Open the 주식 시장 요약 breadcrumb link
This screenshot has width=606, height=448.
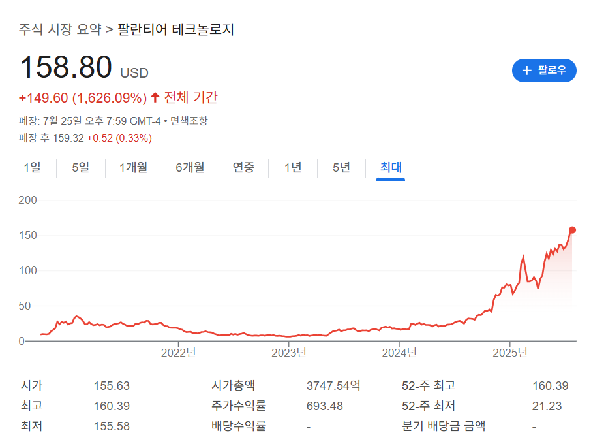[60, 29]
